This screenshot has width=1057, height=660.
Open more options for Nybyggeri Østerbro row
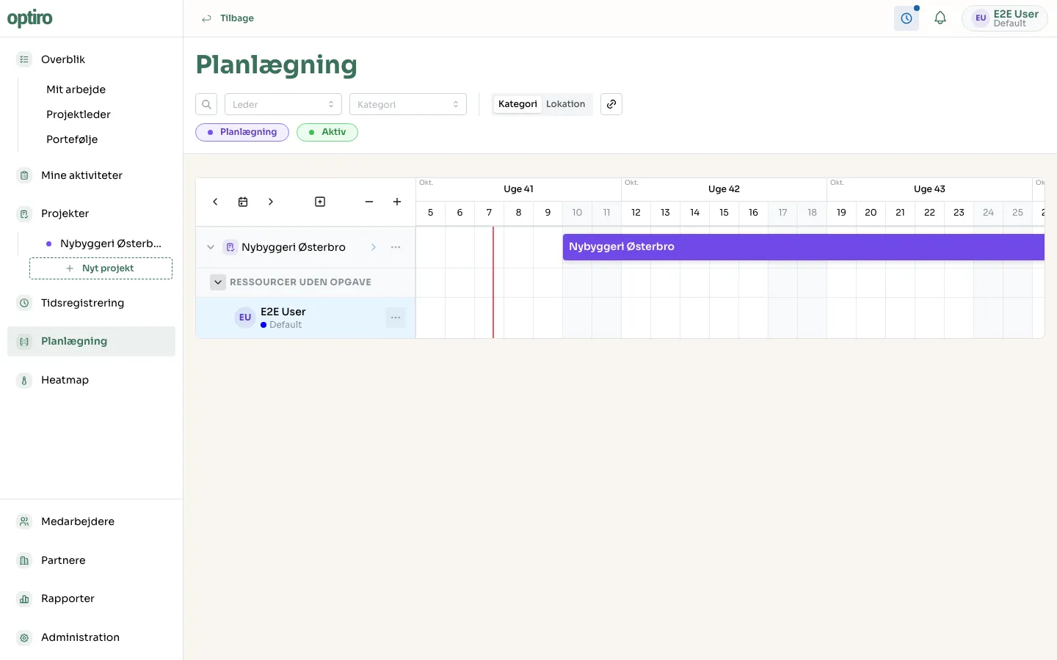[396, 247]
